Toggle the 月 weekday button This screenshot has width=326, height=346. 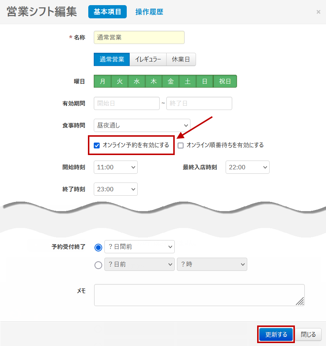[x=103, y=81]
